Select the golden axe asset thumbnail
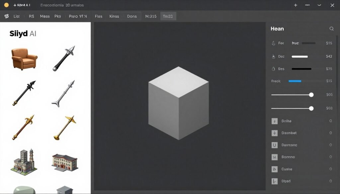Screen dimensions: 340x194 [65, 128]
